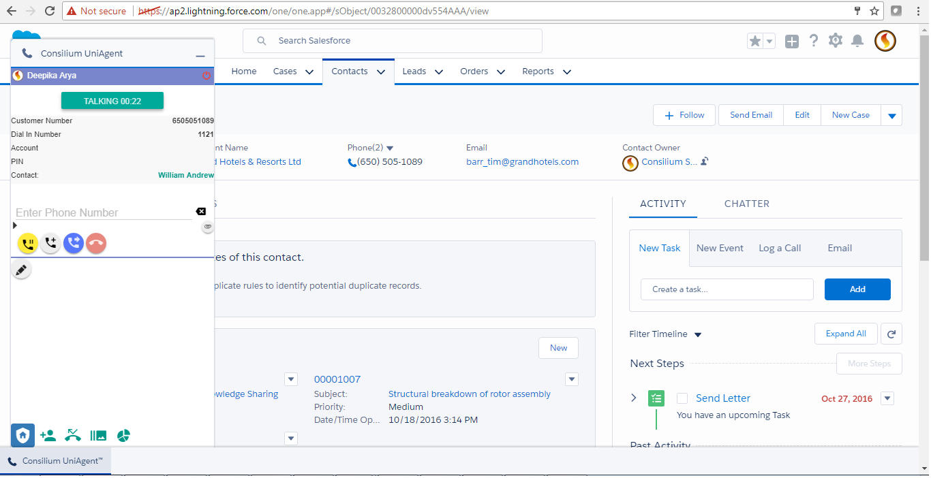Switch to the Chatter tab
931x478 pixels.
746,204
